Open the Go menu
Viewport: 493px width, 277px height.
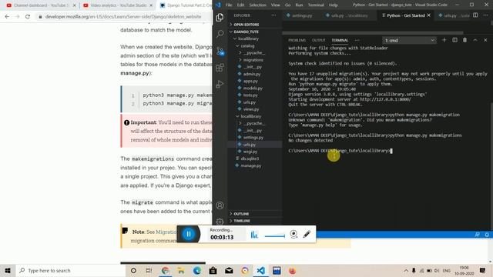tap(287, 5)
